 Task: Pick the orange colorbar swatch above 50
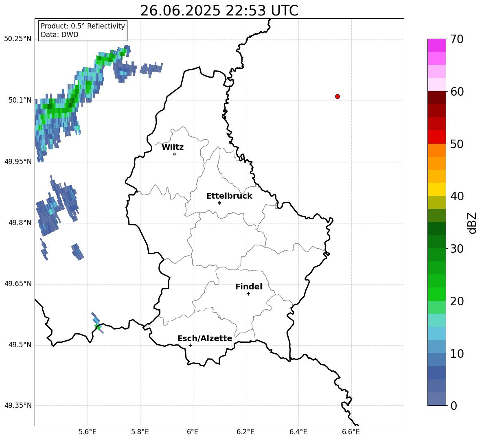coord(436,150)
